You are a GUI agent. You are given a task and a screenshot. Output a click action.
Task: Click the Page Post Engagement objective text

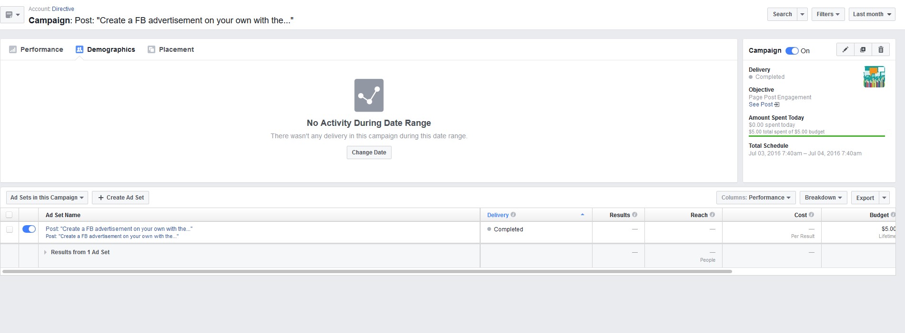click(x=780, y=97)
